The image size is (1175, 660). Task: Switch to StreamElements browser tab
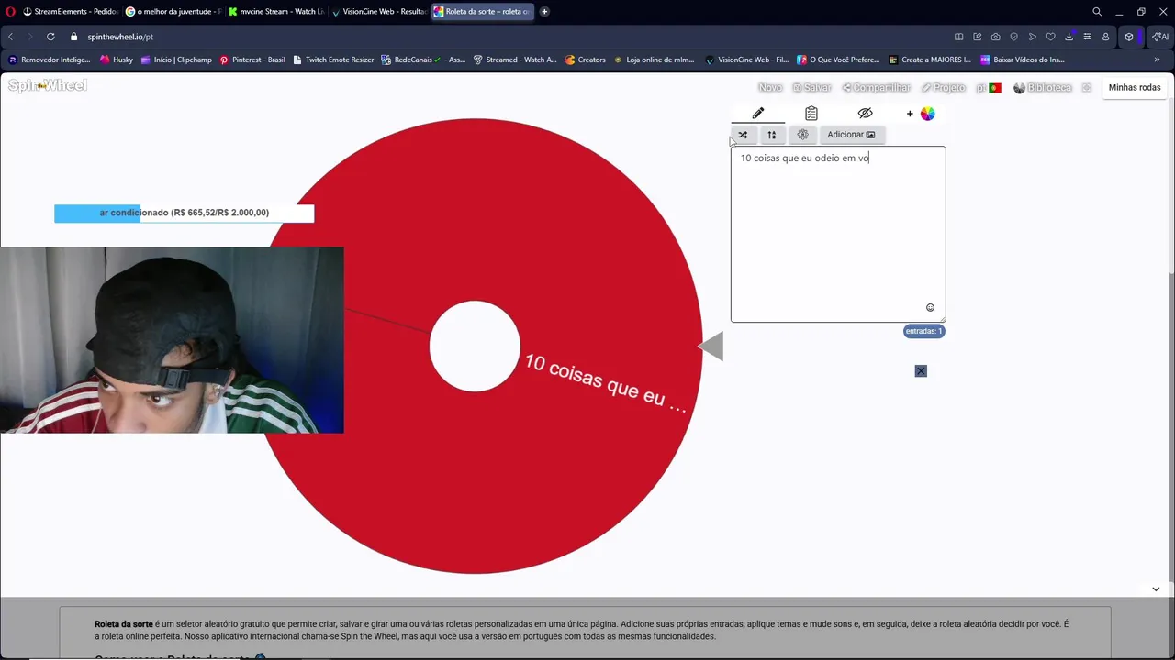pos(70,11)
